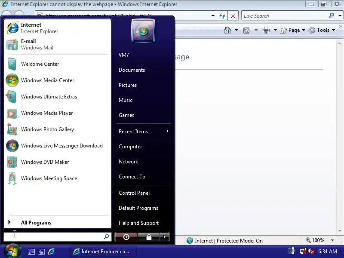
Task: Open Windows Ultimate Extras
Action: pos(58,97)
